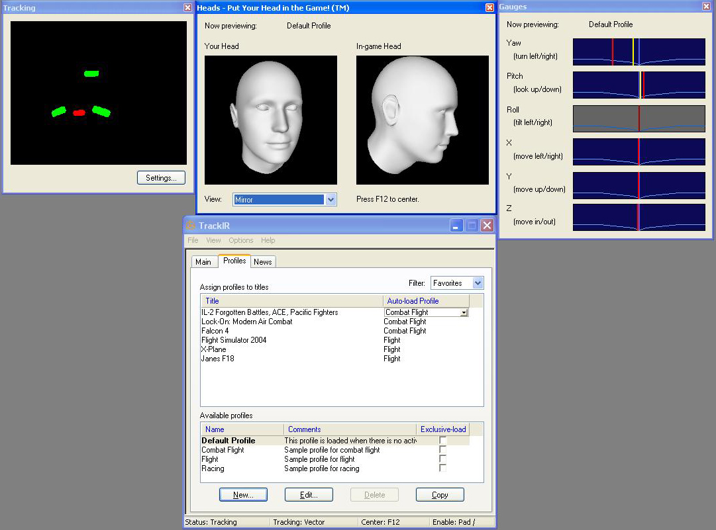
Task: Close the Tracking window
Action: tap(187, 8)
